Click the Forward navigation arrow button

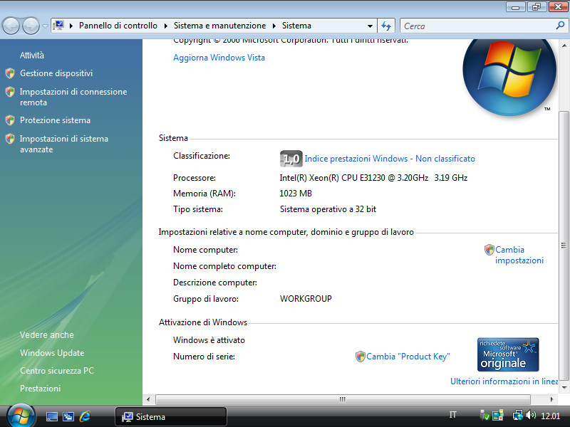point(31,26)
